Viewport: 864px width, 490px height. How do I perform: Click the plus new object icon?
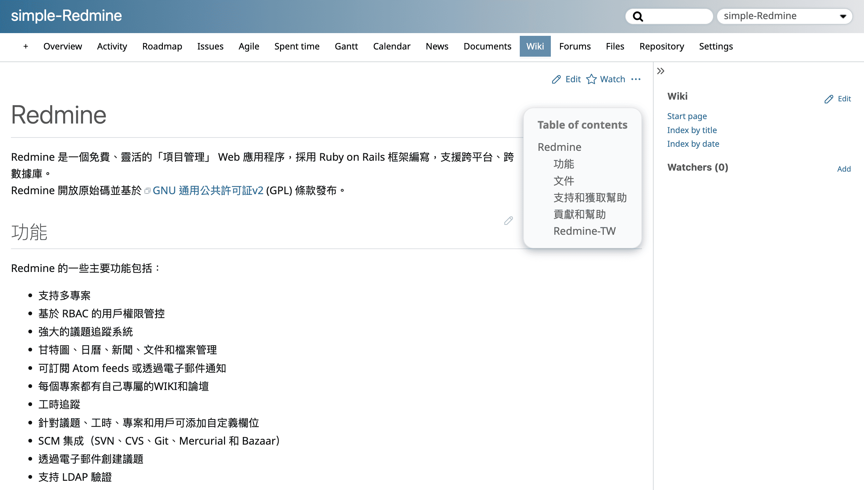tap(26, 46)
